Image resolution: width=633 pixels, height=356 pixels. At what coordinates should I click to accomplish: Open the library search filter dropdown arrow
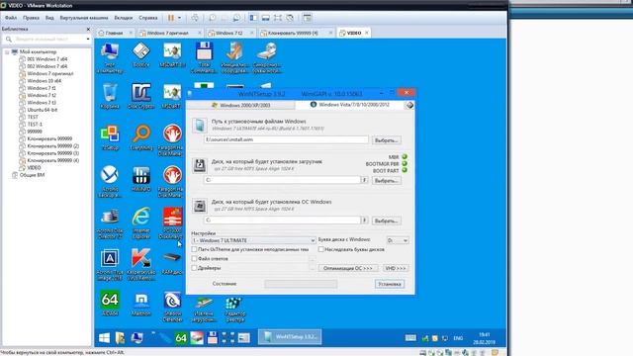(x=88, y=40)
